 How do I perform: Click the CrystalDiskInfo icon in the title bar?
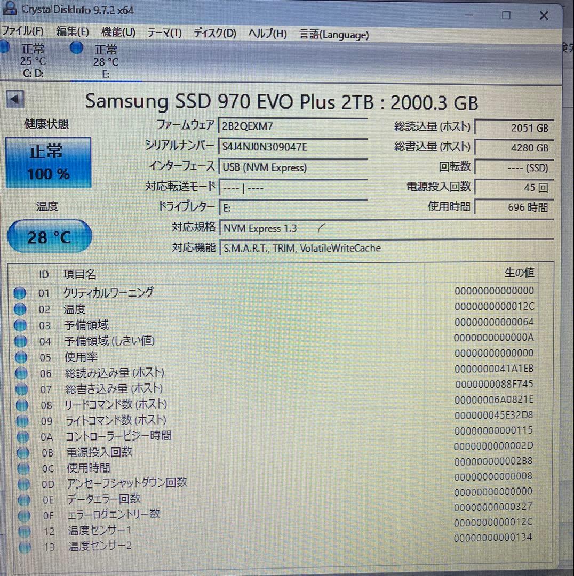pyautogui.click(x=10, y=9)
